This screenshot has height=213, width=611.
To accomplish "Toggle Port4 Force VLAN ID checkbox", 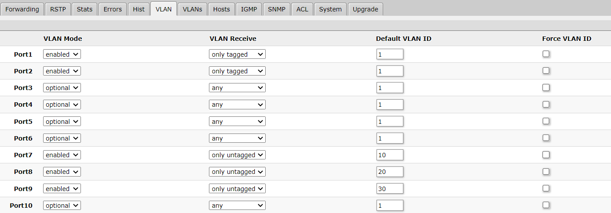I will [546, 105].
